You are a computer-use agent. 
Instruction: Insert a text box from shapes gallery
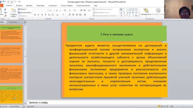click(121, 9)
